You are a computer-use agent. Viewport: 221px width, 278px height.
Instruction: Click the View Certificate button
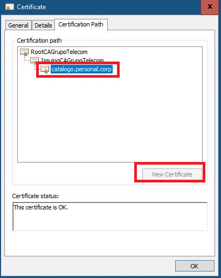point(172,174)
